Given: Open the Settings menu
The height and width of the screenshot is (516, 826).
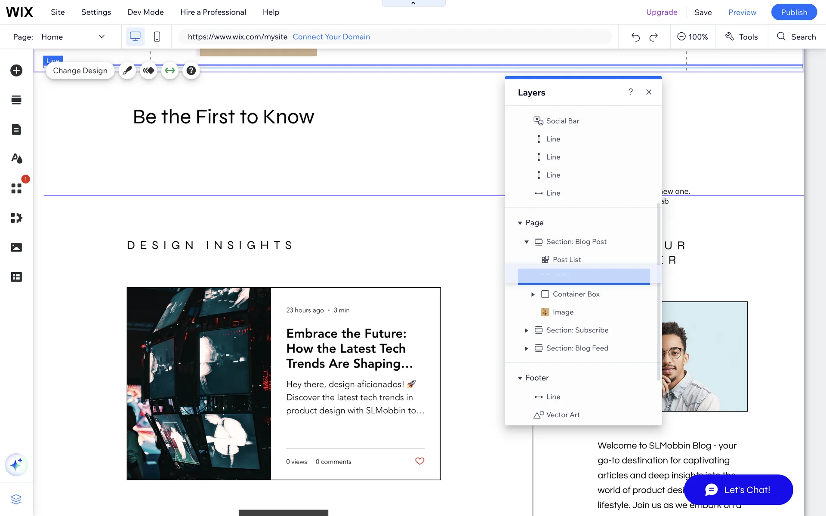Looking at the screenshot, I should pos(96,12).
